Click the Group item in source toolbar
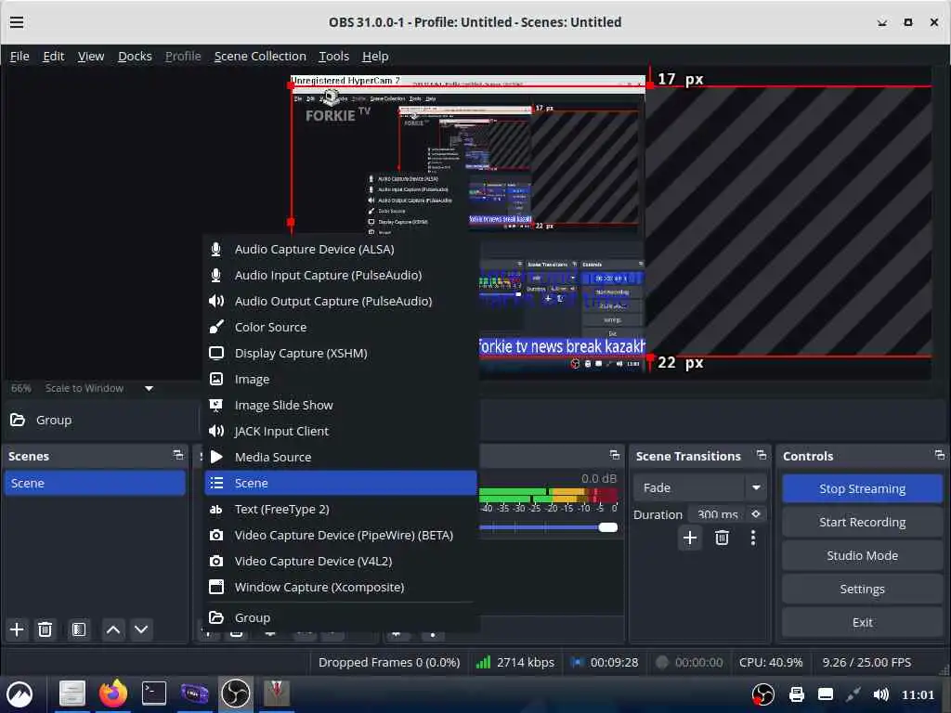Image resolution: width=951 pixels, height=713 pixels. click(41, 420)
